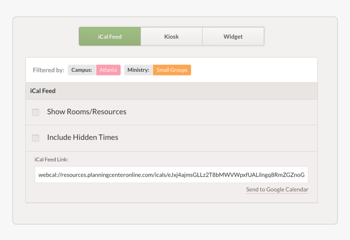Enable the Show Rooms/Resources checkbox
Viewport: 350px width, 240px height.
[35, 112]
